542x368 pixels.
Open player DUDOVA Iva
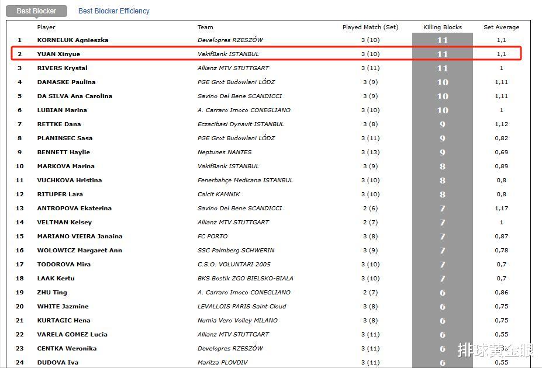(57, 363)
